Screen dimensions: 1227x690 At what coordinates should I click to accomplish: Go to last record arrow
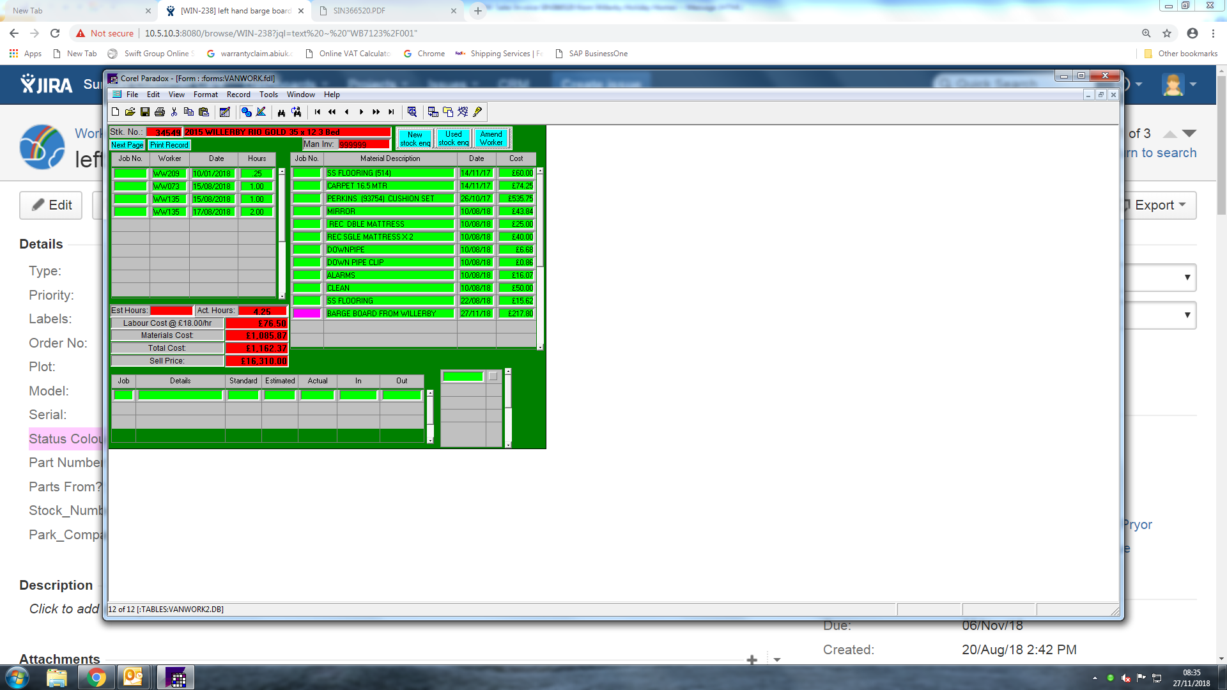click(x=391, y=112)
